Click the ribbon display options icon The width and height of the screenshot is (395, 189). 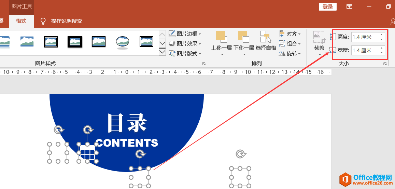pos(349,7)
